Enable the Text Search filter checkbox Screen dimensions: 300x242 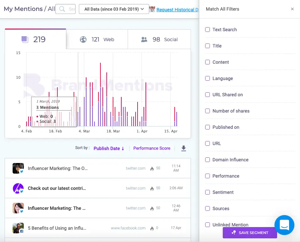coord(208,30)
